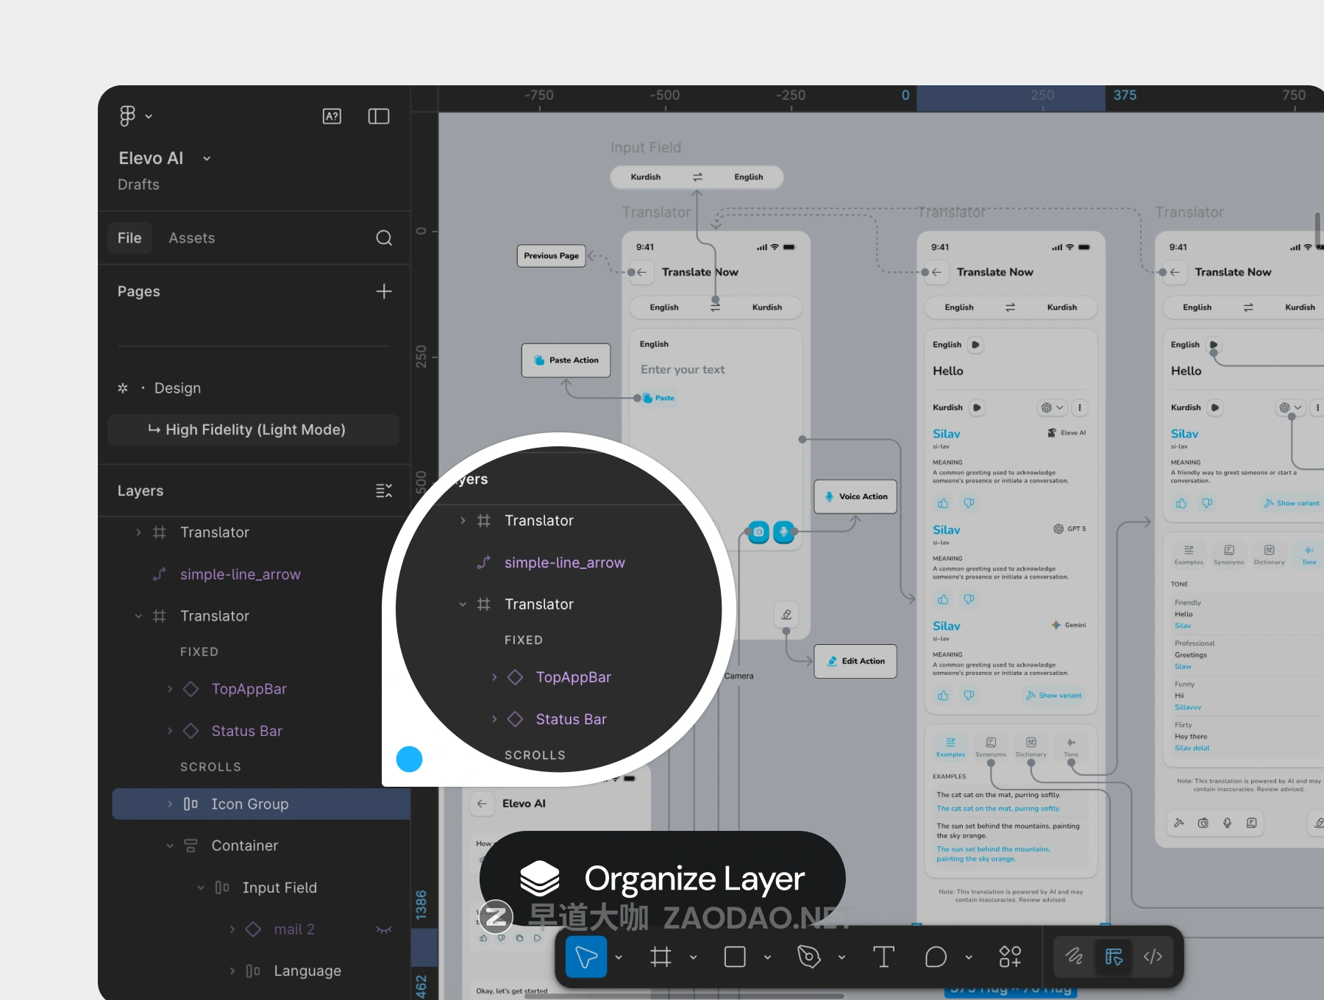Switch to the Assets tab
Viewport: 1324px width, 1000px height.
[191, 238]
